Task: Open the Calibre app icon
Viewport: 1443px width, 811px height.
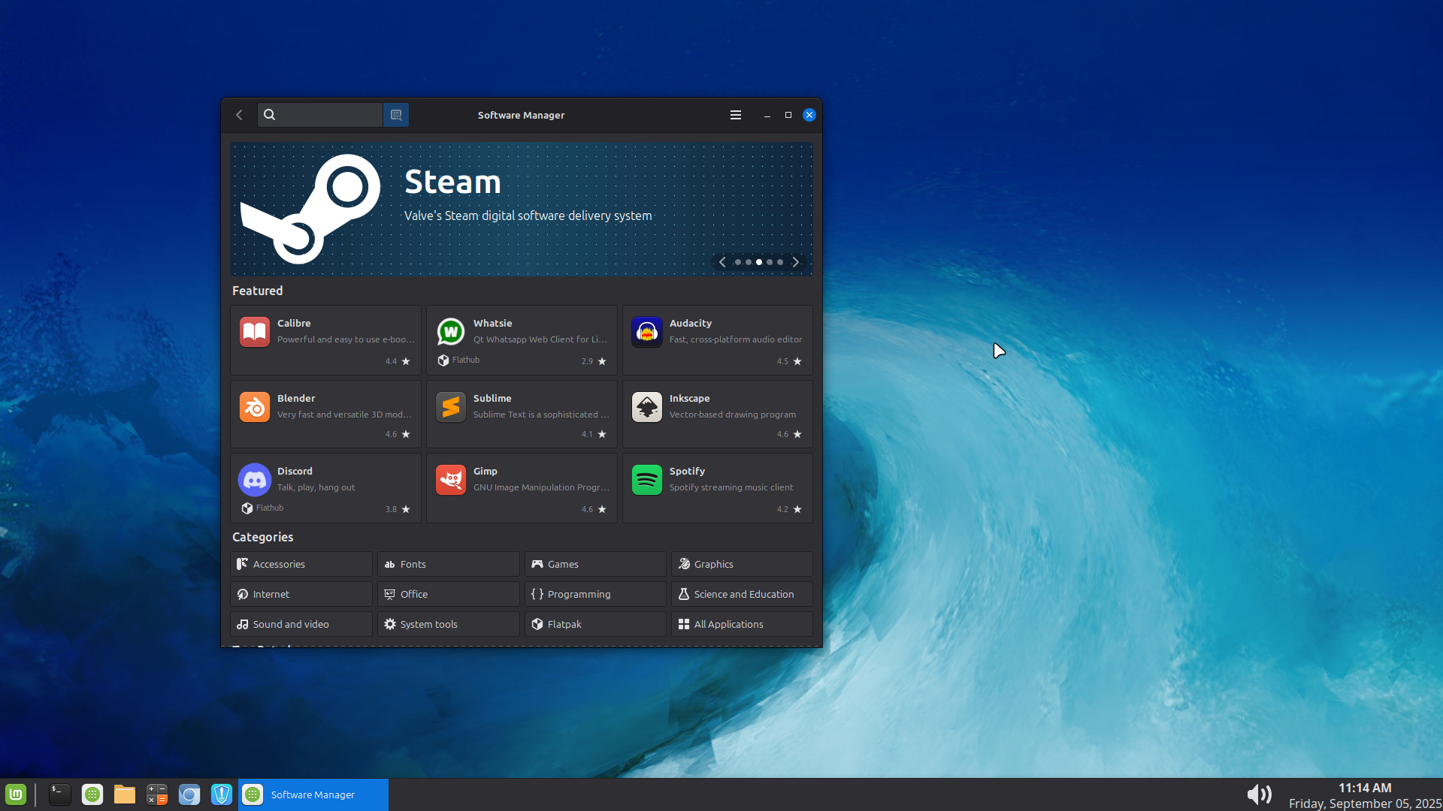Action: click(x=255, y=332)
